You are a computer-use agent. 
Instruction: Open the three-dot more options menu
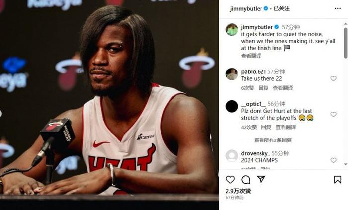pyautogui.click(x=338, y=8)
